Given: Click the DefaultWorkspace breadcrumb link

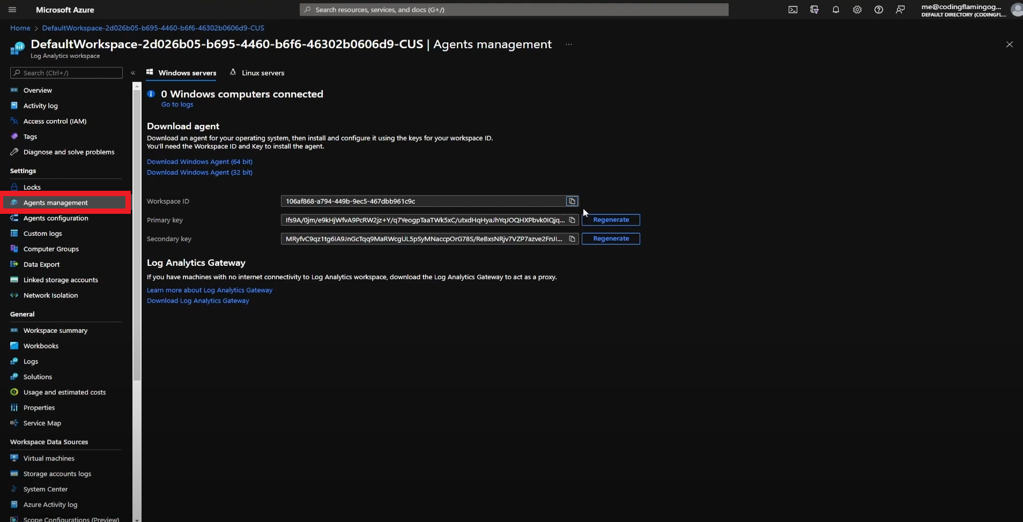Looking at the screenshot, I should [x=153, y=28].
